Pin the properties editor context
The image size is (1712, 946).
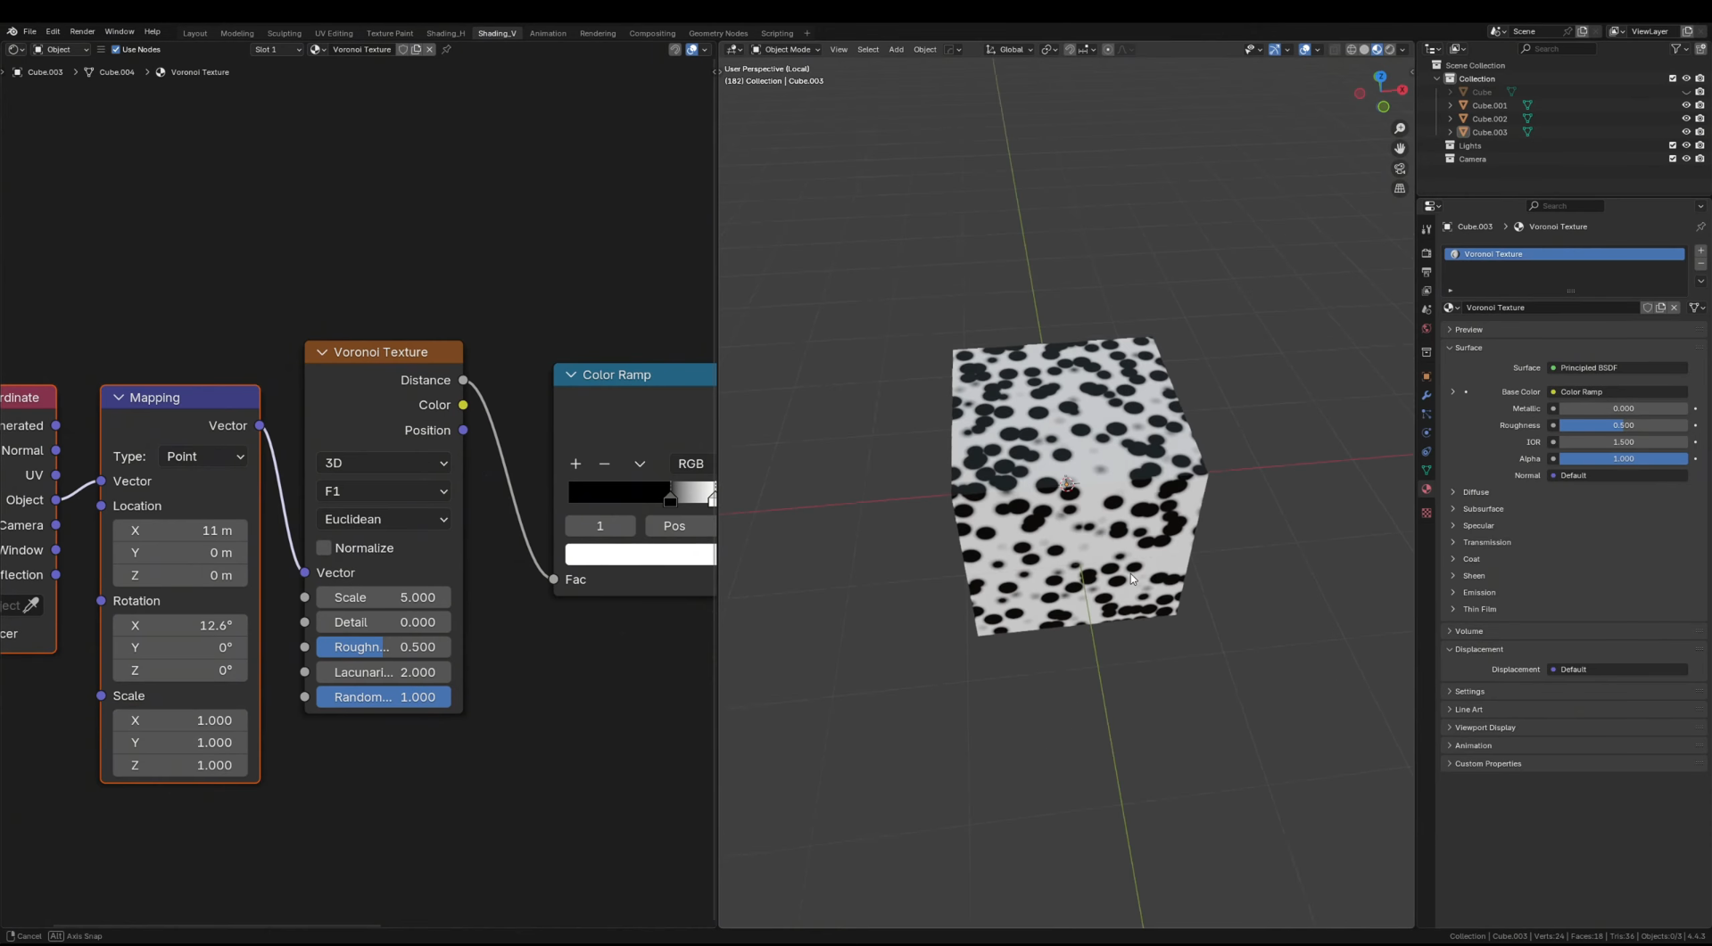(1700, 226)
